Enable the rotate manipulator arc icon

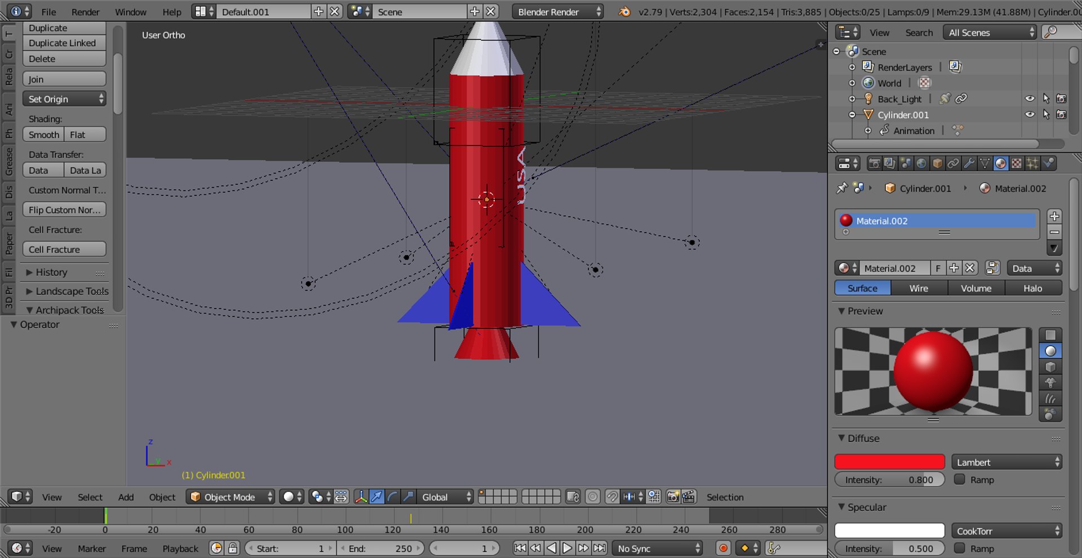[x=393, y=497]
